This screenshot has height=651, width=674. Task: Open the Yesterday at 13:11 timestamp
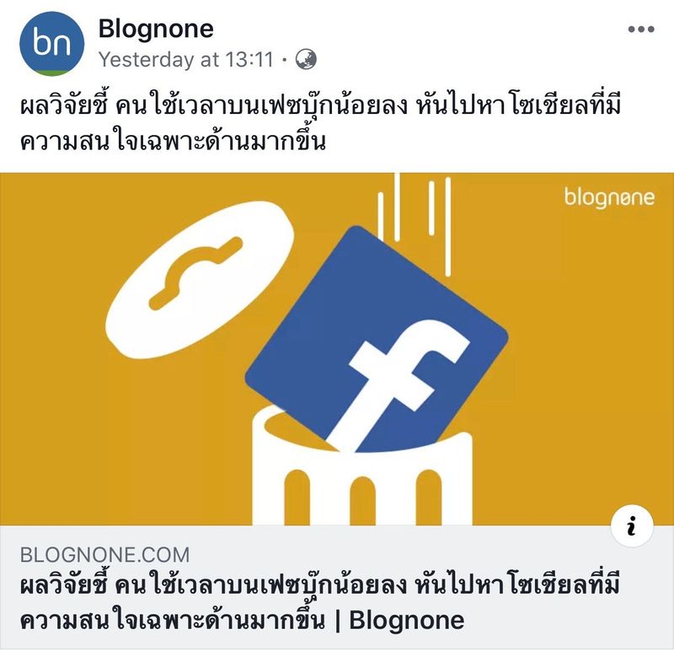coord(186,59)
